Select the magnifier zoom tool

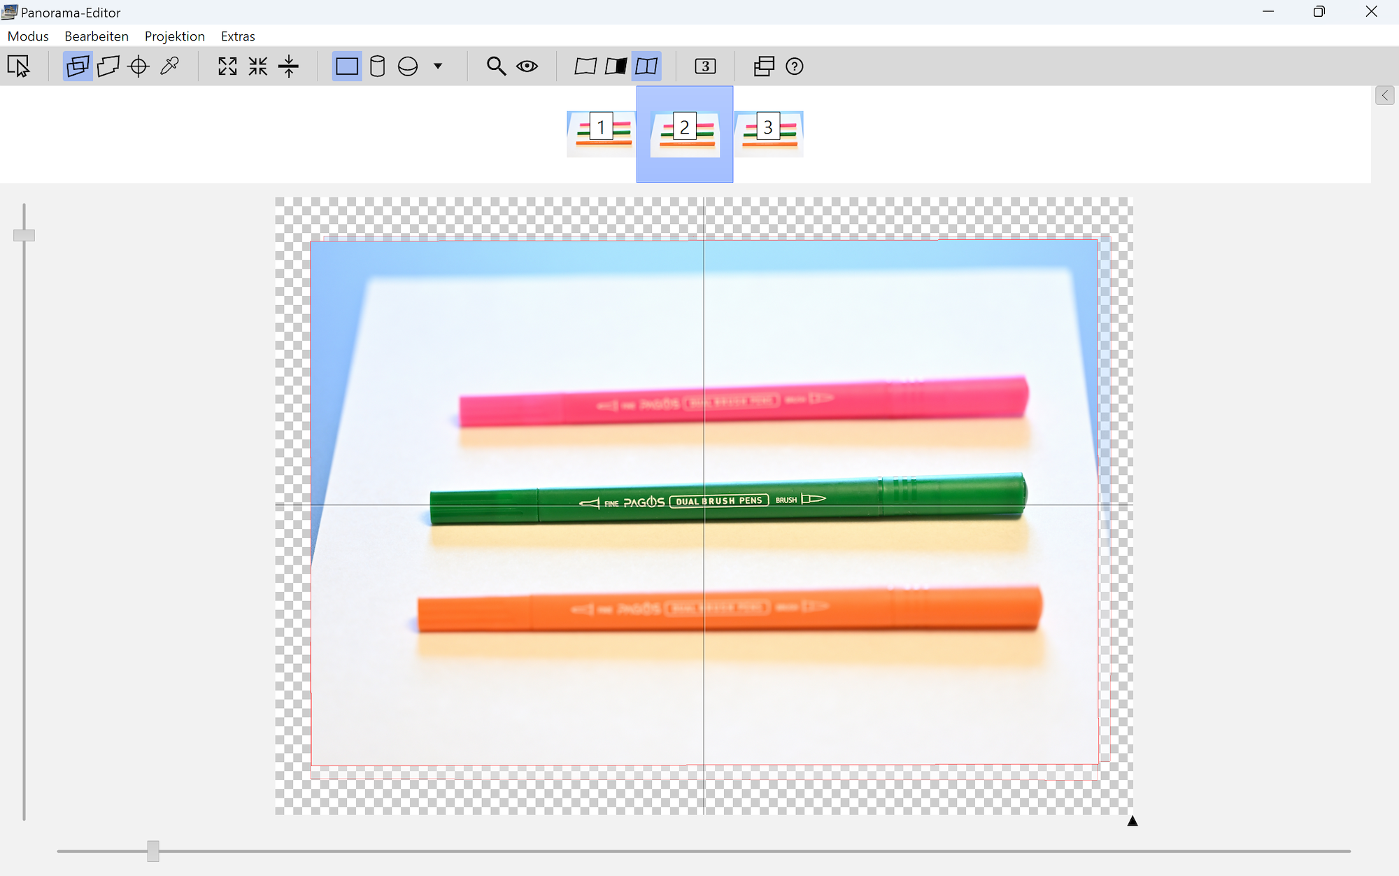[496, 66]
